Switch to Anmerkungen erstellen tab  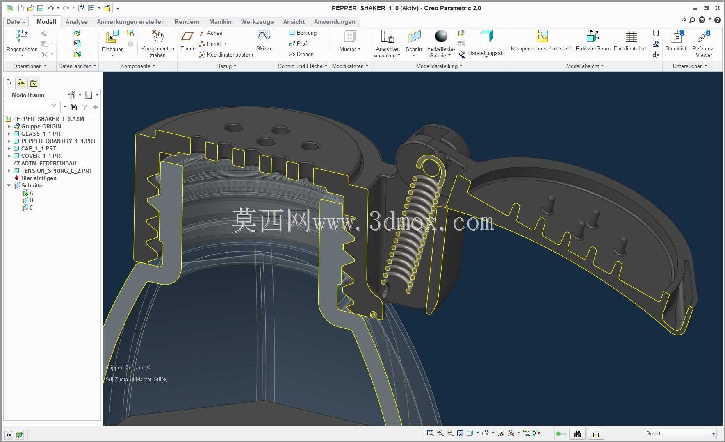[131, 22]
